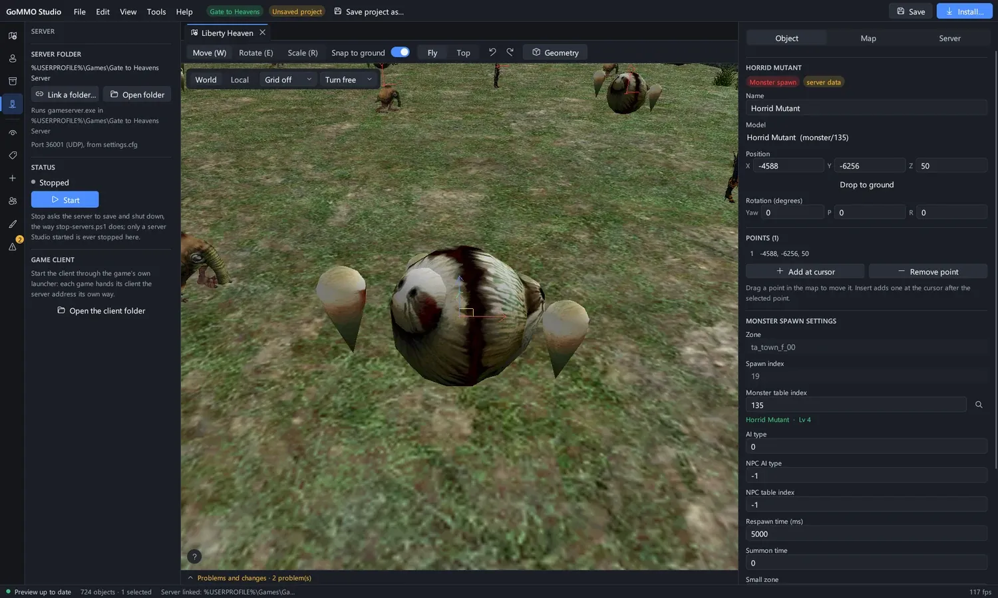This screenshot has height=598, width=998.
Task: Activate Scale (R) mode
Action: pyautogui.click(x=303, y=52)
